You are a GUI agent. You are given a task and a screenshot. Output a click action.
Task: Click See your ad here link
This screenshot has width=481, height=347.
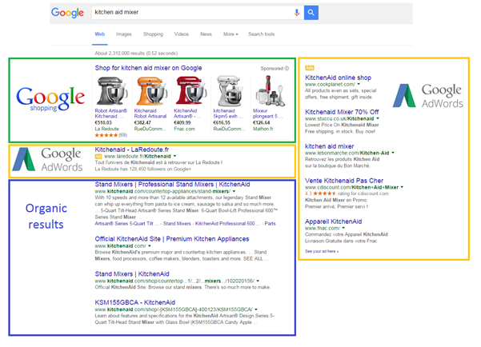point(322,251)
